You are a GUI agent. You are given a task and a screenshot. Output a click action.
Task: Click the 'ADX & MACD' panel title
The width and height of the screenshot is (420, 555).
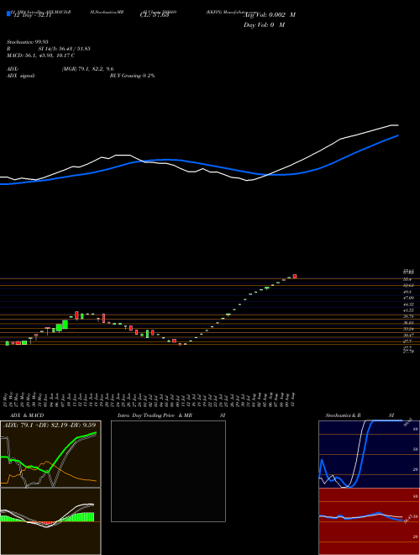(x=27, y=415)
